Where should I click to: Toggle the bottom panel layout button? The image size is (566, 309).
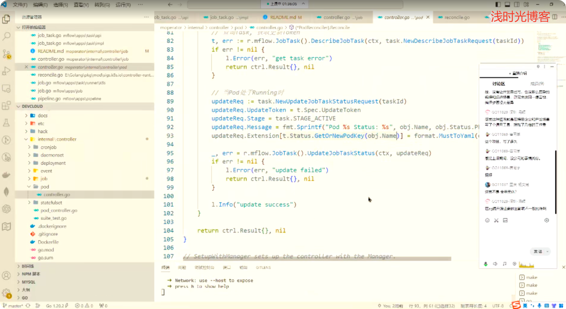point(507,4)
